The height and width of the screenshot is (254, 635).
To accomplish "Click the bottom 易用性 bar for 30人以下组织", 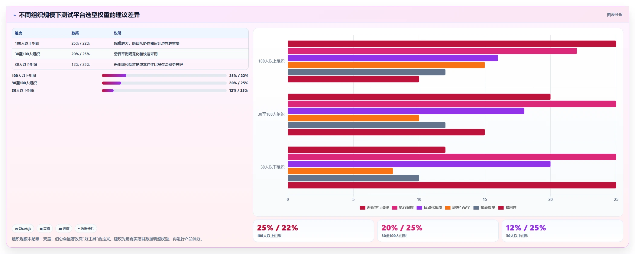I will pos(452,185).
